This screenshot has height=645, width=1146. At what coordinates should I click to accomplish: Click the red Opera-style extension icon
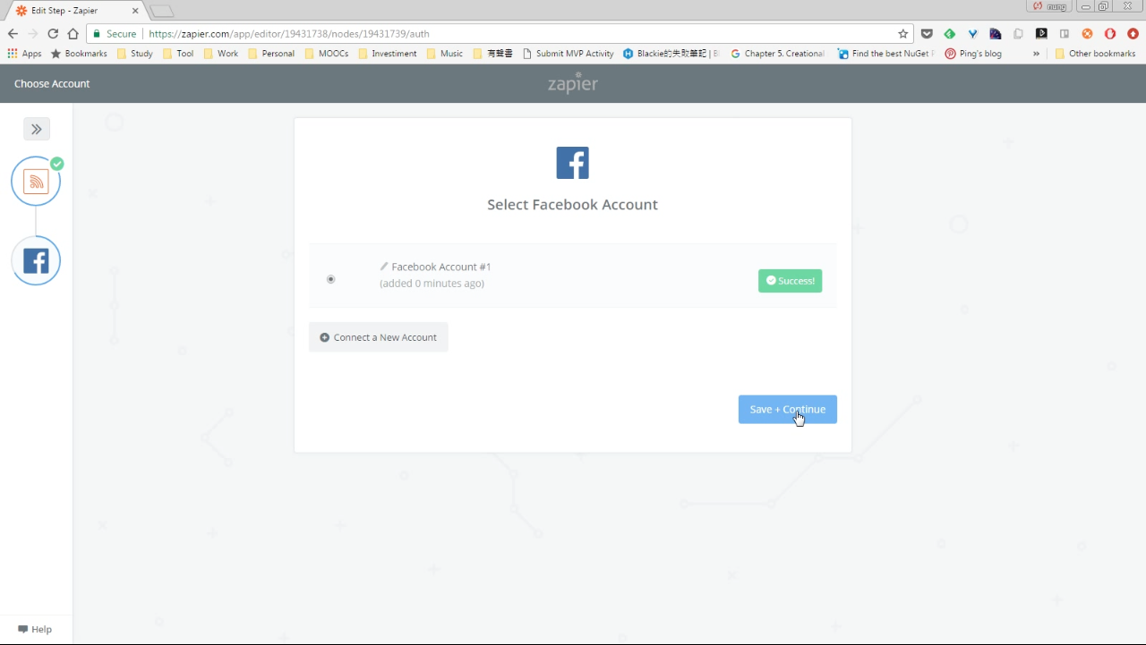1110,34
